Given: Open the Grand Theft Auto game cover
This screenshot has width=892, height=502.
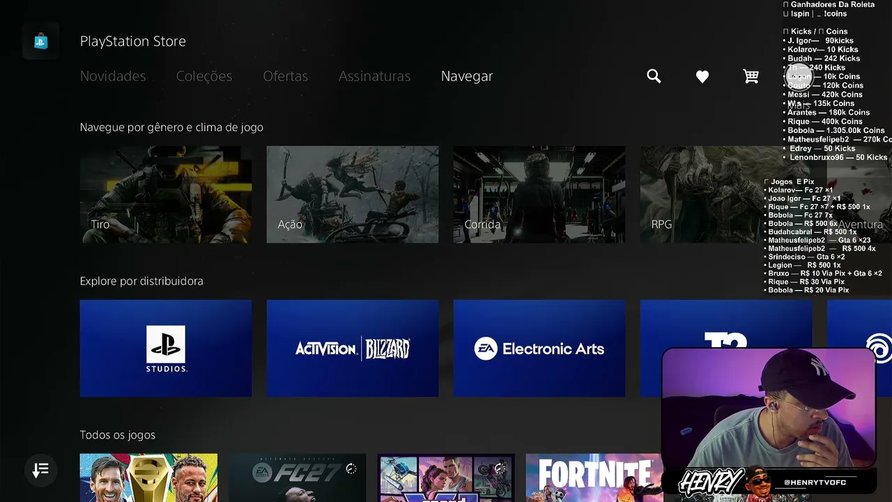Looking at the screenshot, I should coord(446,478).
